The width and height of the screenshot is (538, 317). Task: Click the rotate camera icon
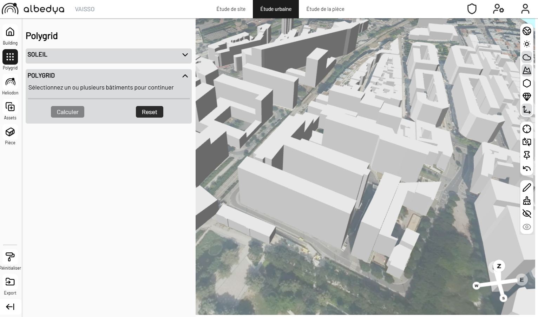click(x=527, y=142)
